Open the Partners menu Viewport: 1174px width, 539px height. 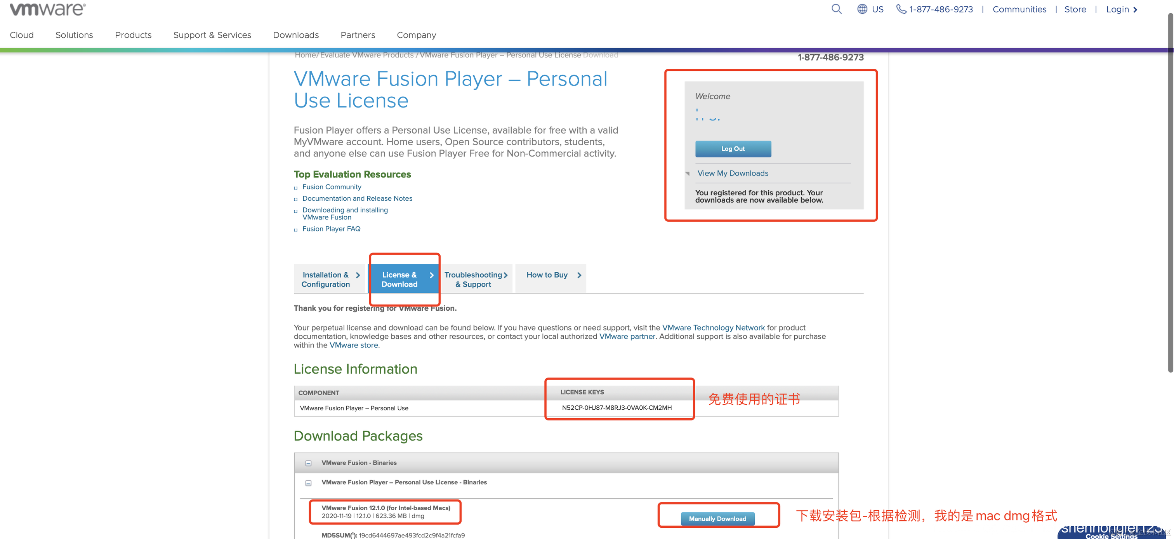click(x=358, y=35)
